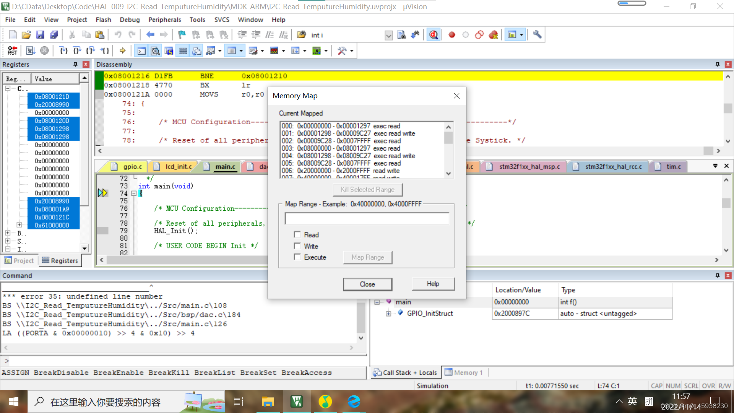Click the Step Into braces icon
The image size is (734, 413).
click(x=63, y=50)
